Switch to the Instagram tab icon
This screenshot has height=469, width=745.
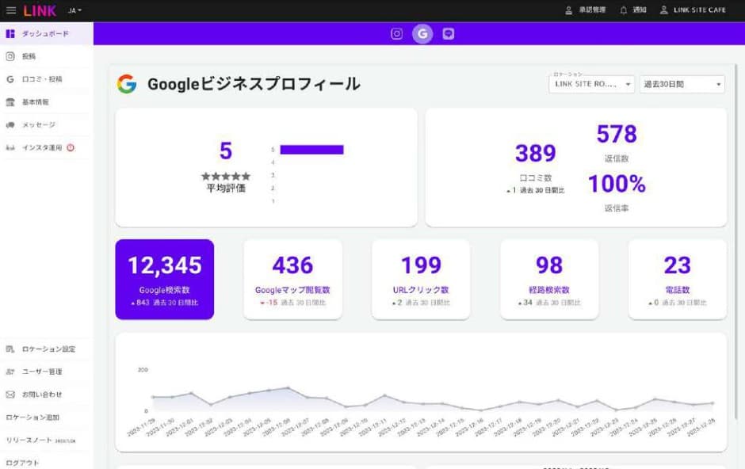pos(397,34)
